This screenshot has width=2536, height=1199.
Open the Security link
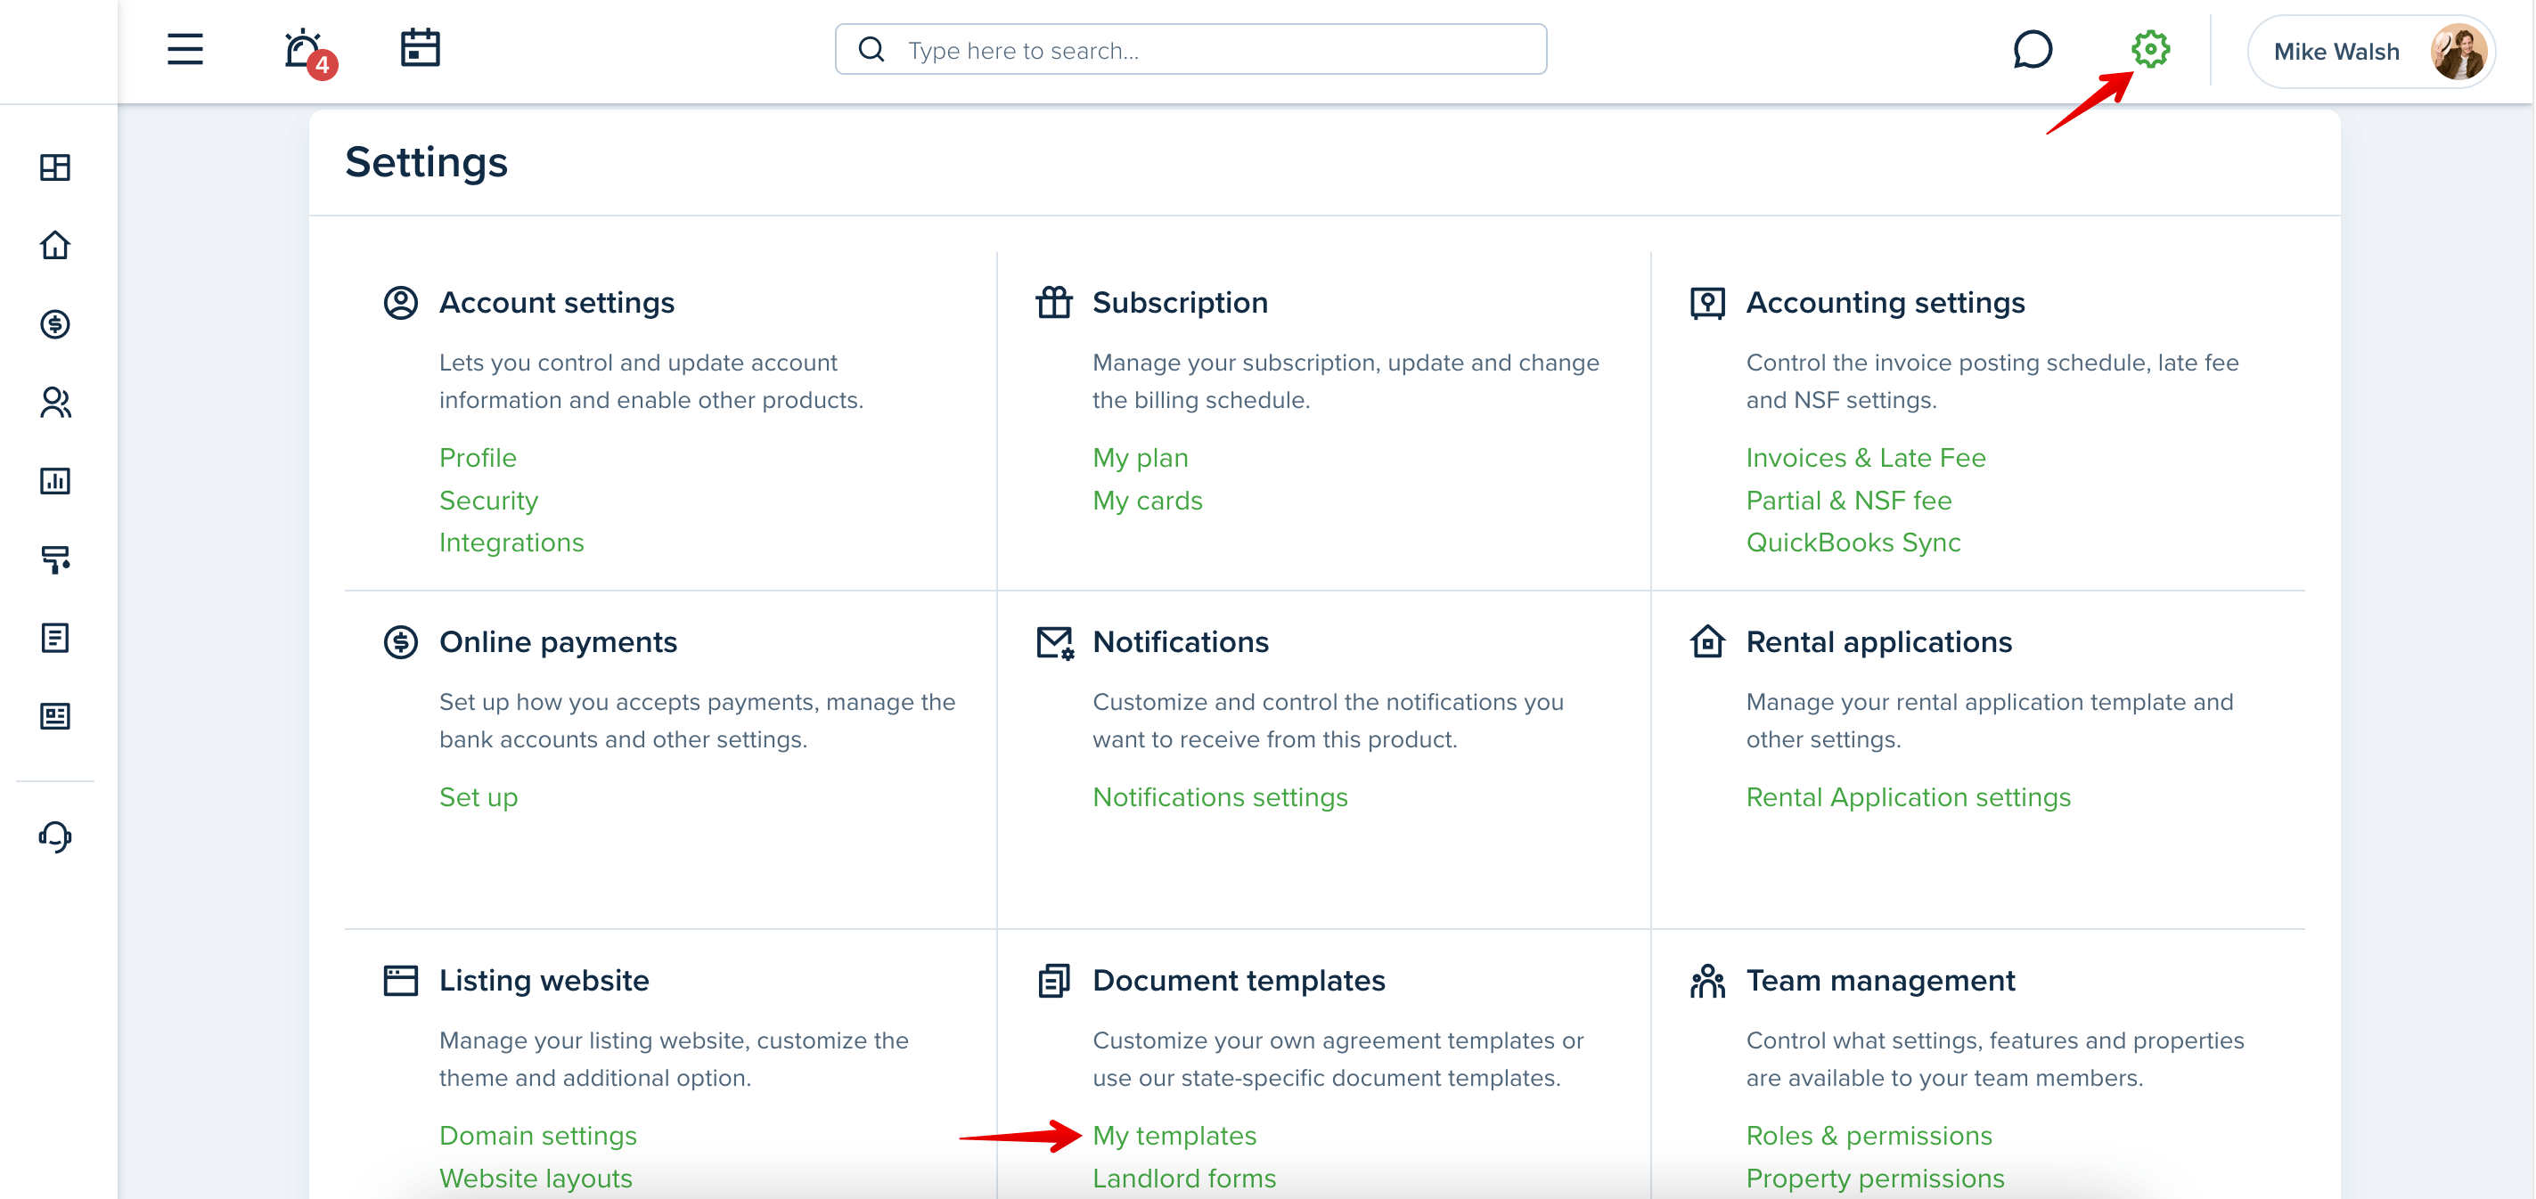pos(488,500)
